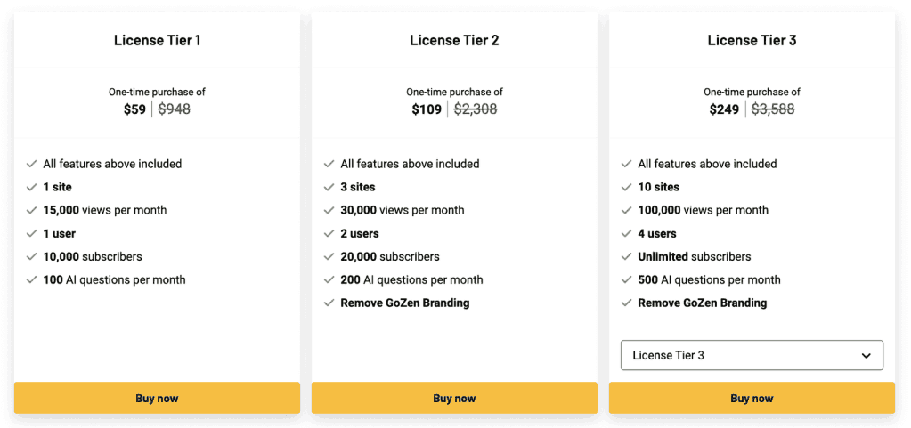Click the License Tier 2 card title

click(x=454, y=40)
